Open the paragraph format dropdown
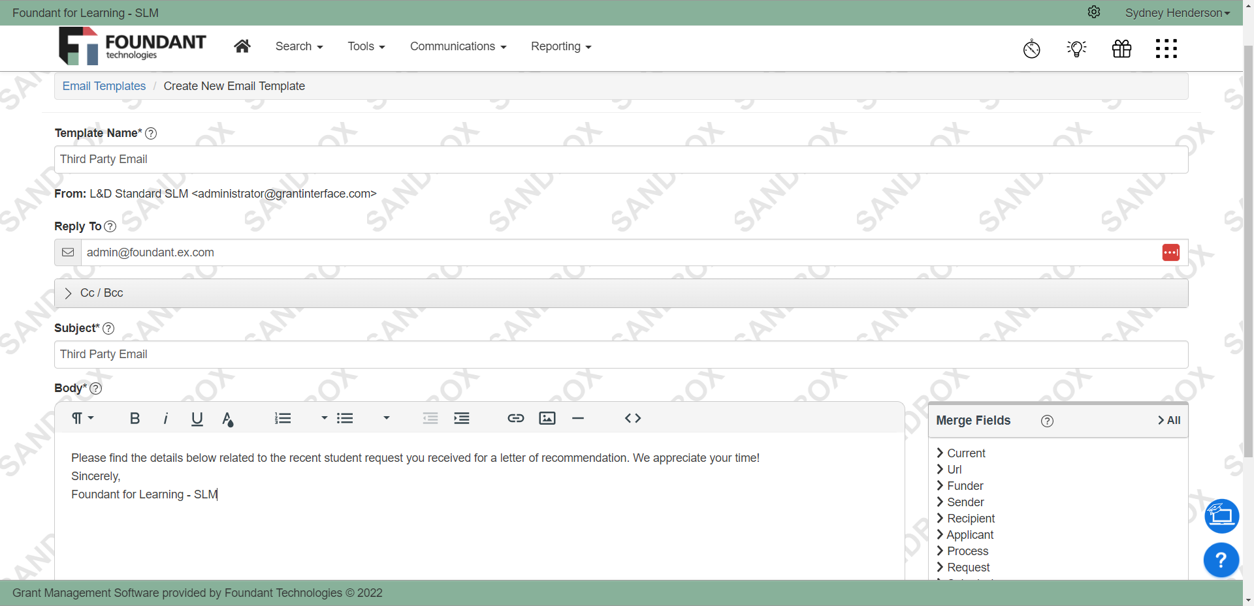Viewport: 1254px width, 606px height. tap(82, 418)
